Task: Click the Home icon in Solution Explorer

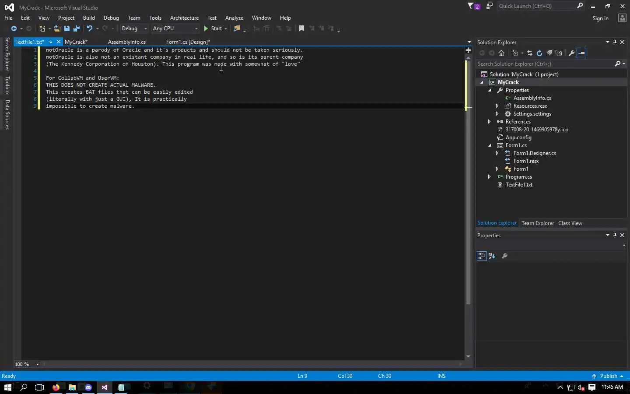Action: point(501,53)
